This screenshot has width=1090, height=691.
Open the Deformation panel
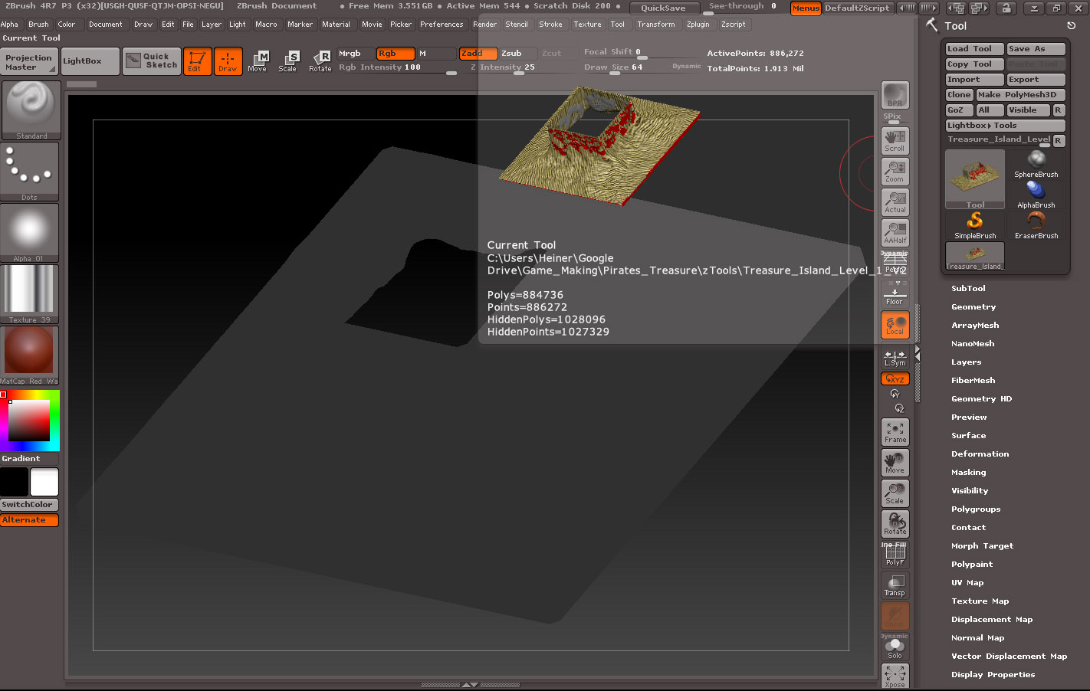point(980,454)
